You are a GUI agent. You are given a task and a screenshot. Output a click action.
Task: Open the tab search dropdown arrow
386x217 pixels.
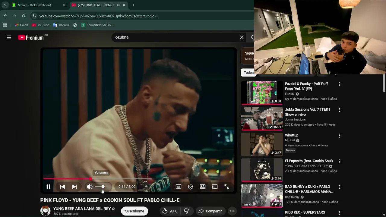(x=5, y=5)
